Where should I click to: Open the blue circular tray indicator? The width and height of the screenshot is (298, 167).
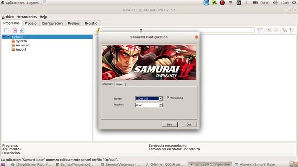(206, 3)
